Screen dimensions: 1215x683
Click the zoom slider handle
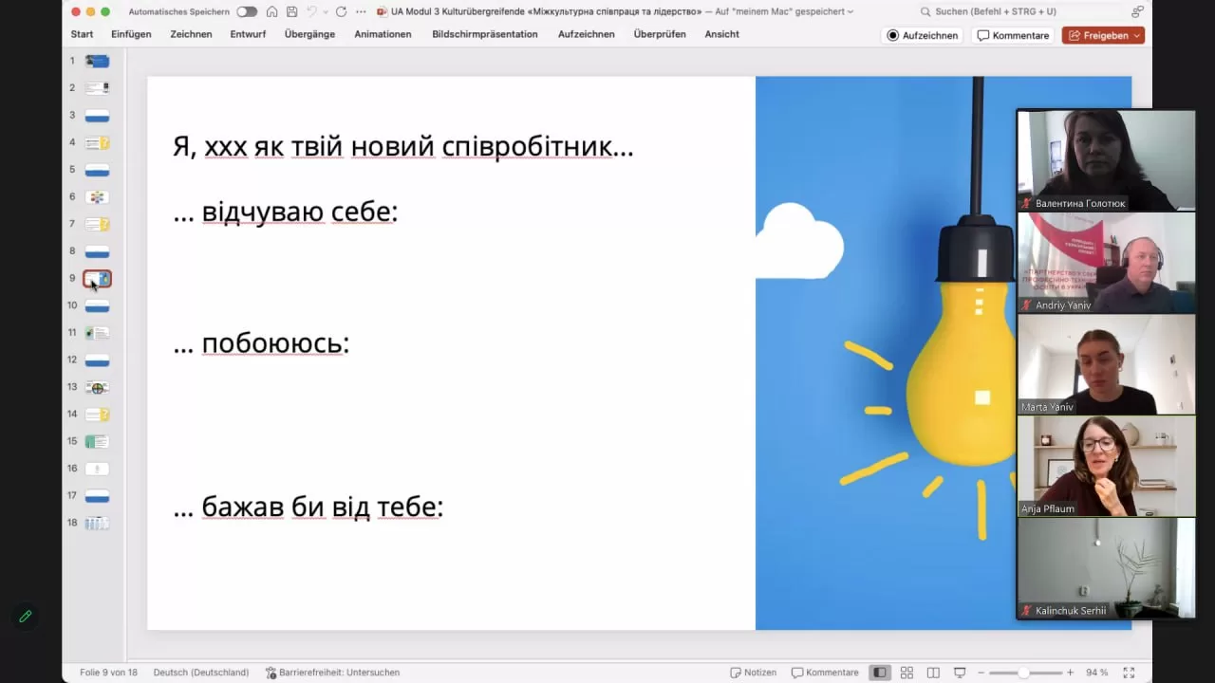click(1023, 673)
